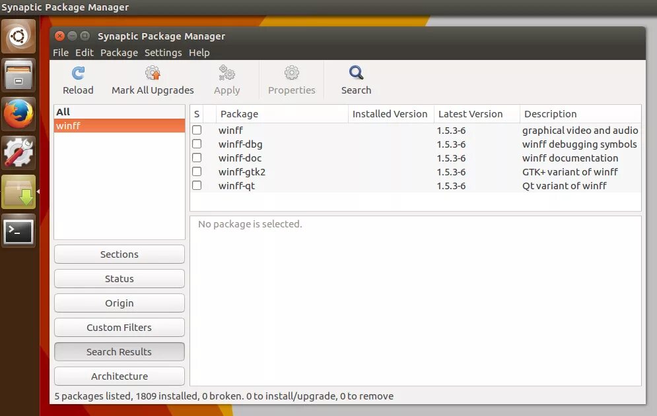Tick the winff-qt package checkbox
This screenshot has width=657, height=416.
[x=197, y=185]
